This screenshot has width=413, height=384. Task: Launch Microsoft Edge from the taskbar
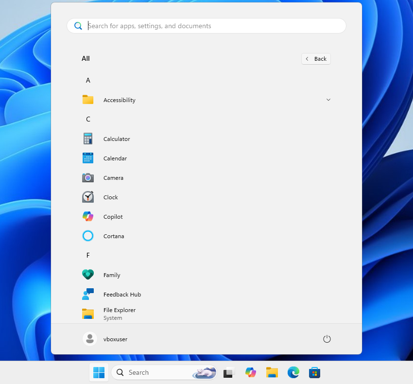pyautogui.click(x=293, y=372)
